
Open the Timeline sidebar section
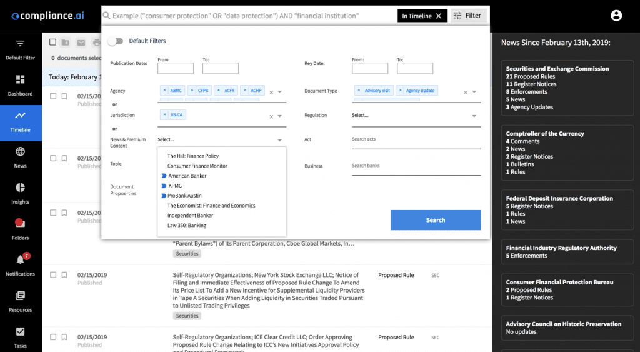coord(21,122)
